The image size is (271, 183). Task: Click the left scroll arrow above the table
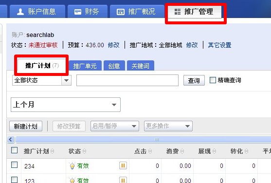[11, 139]
